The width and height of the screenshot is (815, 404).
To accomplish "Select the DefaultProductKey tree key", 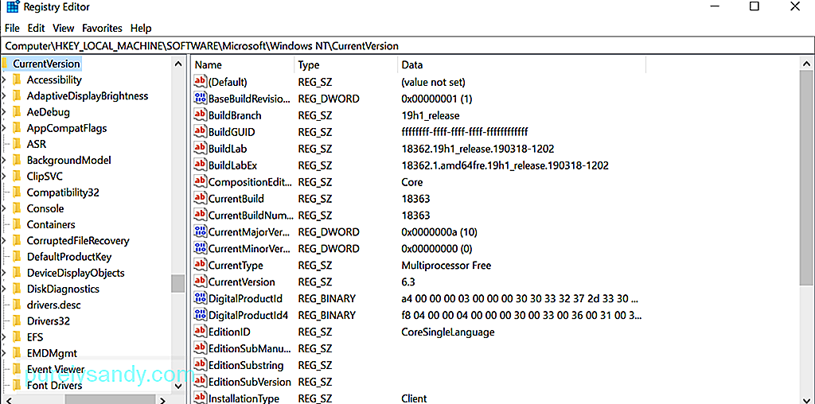I will point(69,257).
